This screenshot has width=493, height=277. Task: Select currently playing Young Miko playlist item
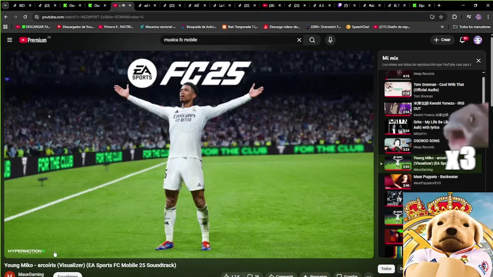429,164
